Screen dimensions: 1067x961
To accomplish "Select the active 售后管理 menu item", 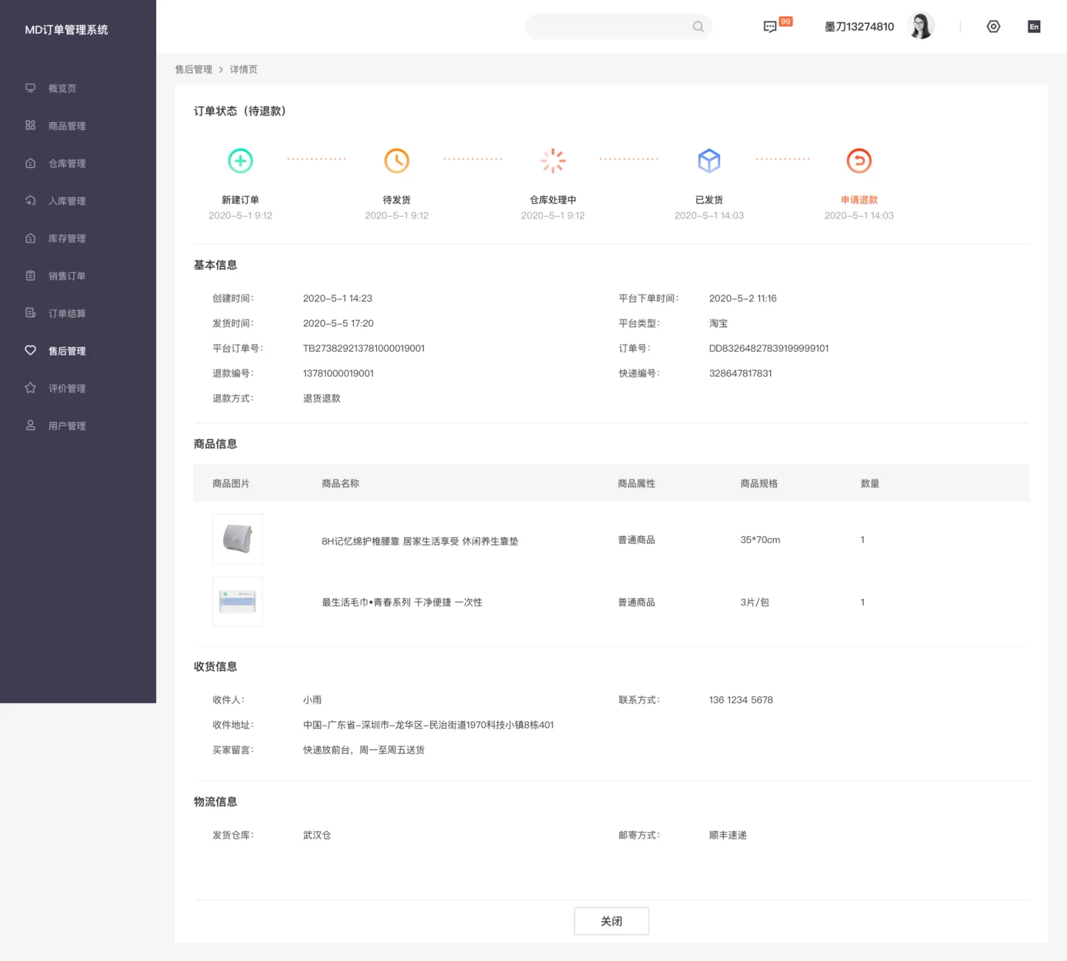I will [x=67, y=351].
